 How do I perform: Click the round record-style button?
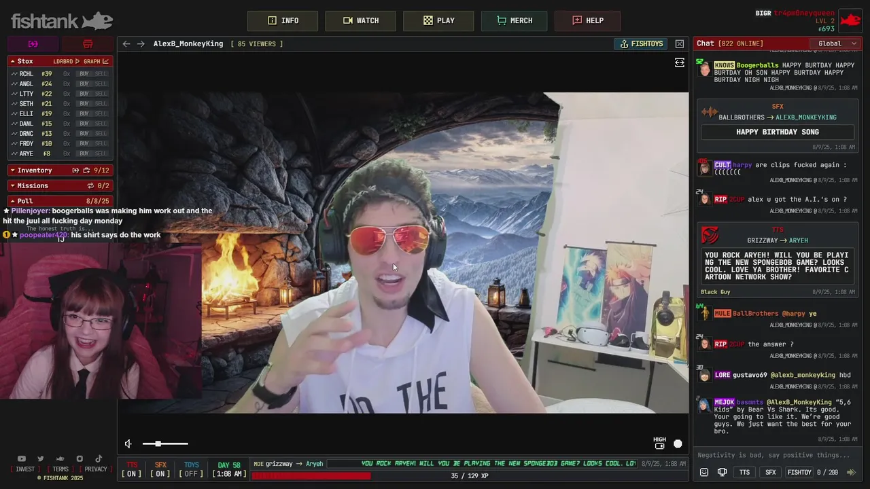[678, 443]
